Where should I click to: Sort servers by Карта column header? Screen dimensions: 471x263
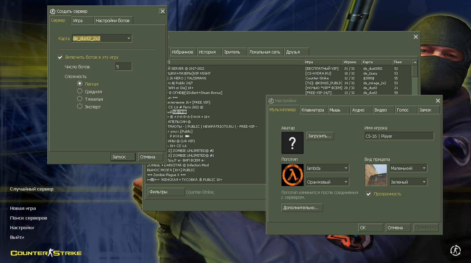(x=377, y=62)
